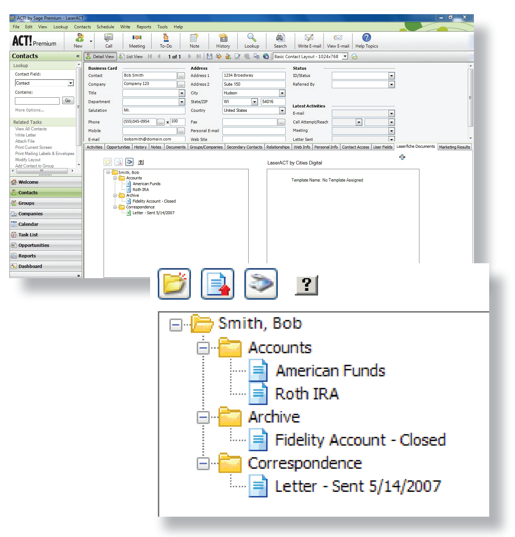Select American Funds document in small tree

click(146, 184)
